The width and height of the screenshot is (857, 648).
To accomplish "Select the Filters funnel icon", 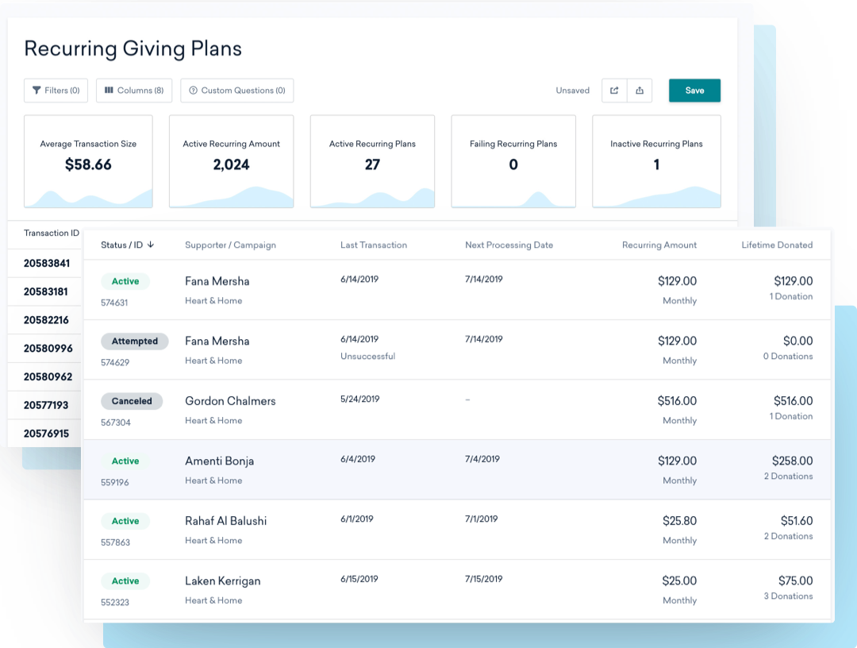I will coord(36,91).
